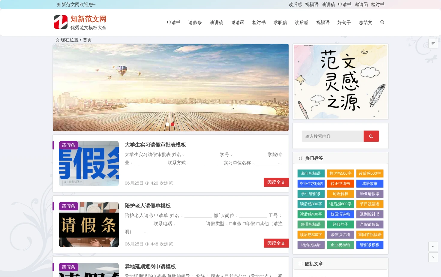Select tag 校园演讲稿
441x277 pixels.
[x=340, y=214]
